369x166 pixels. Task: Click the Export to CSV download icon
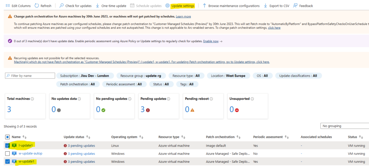tap(266, 6)
